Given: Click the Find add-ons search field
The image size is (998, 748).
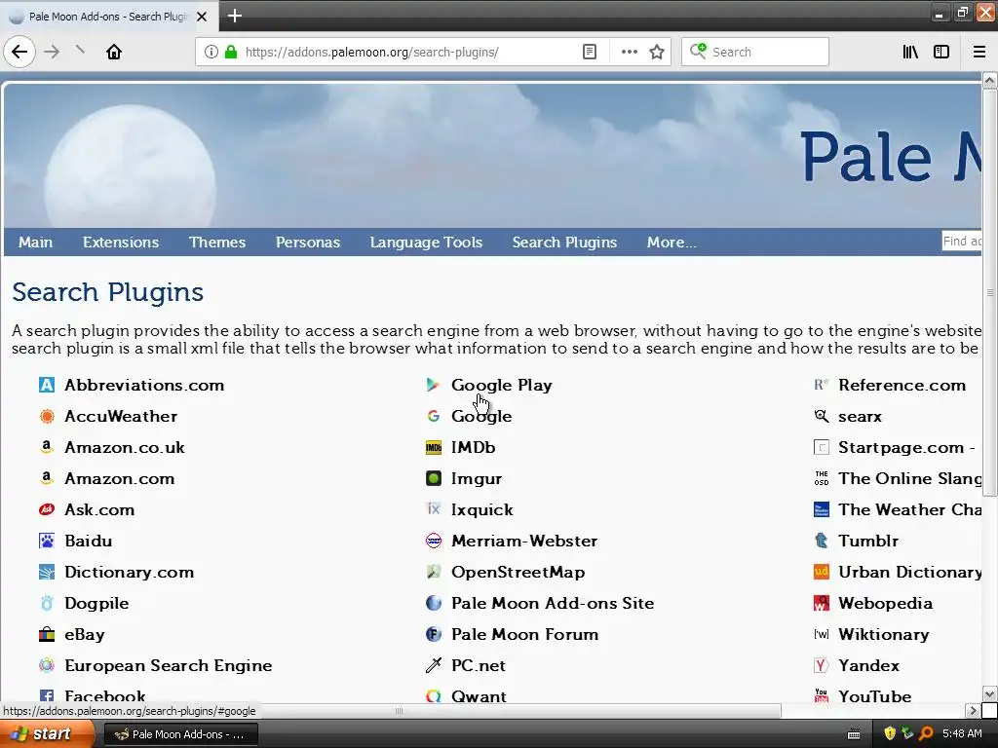Looking at the screenshot, I should (962, 242).
